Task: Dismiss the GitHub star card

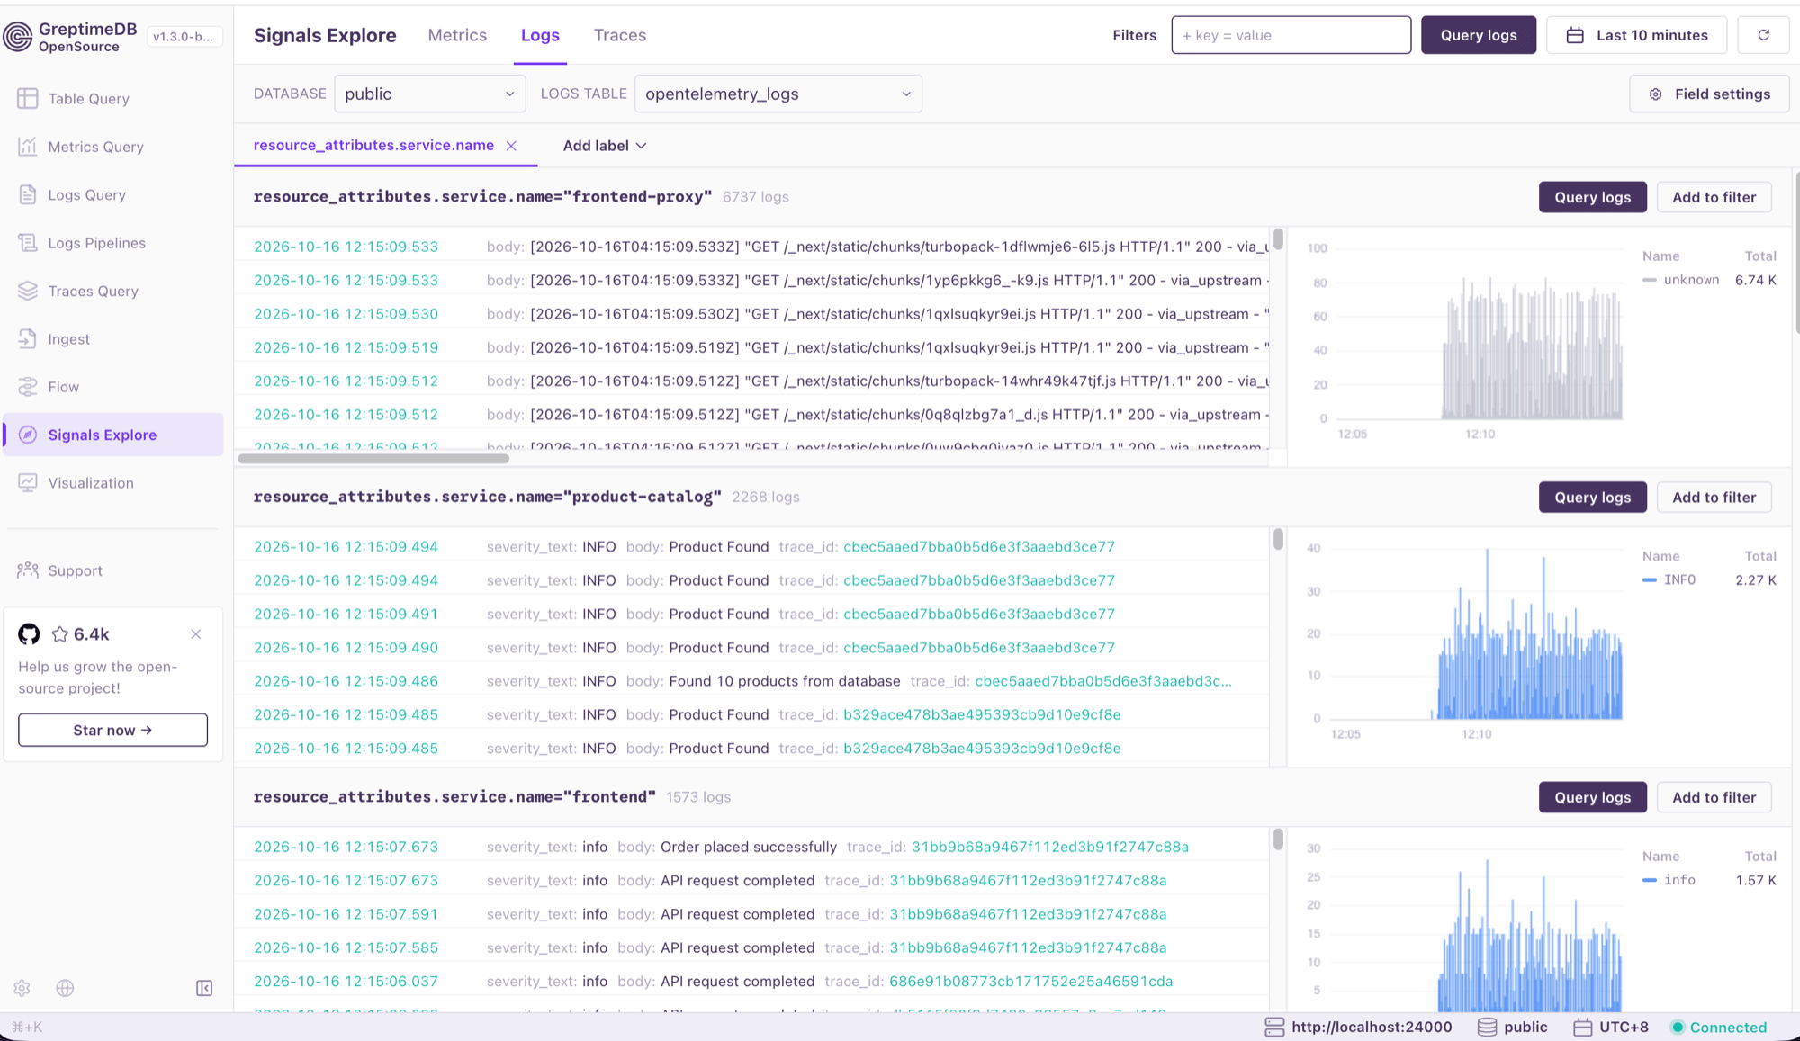Action: (x=195, y=634)
